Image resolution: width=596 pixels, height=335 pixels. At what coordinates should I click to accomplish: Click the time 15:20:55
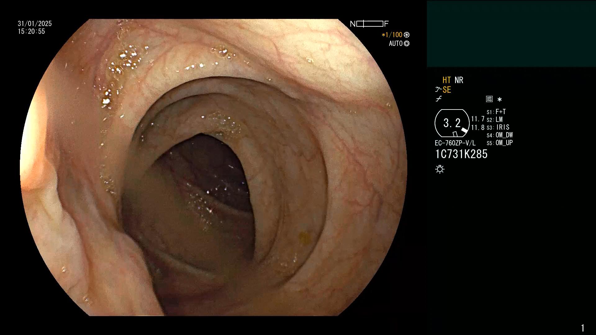point(31,32)
